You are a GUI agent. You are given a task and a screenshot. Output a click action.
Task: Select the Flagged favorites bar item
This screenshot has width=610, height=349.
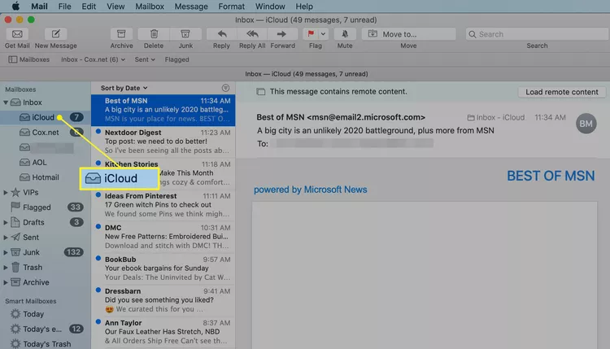click(x=176, y=59)
